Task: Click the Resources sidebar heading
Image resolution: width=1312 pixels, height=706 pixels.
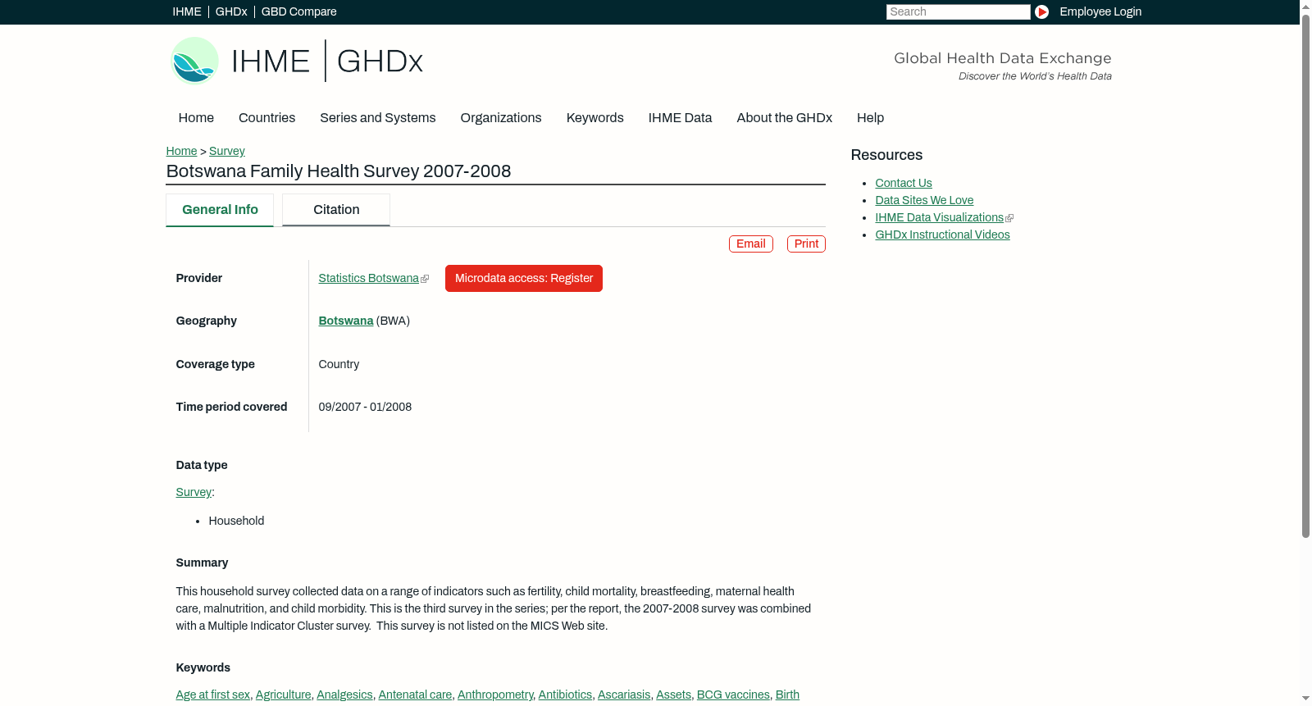Action: [x=886, y=155]
